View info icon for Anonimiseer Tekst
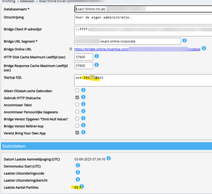The height and width of the screenshot is (194, 212). [83, 104]
